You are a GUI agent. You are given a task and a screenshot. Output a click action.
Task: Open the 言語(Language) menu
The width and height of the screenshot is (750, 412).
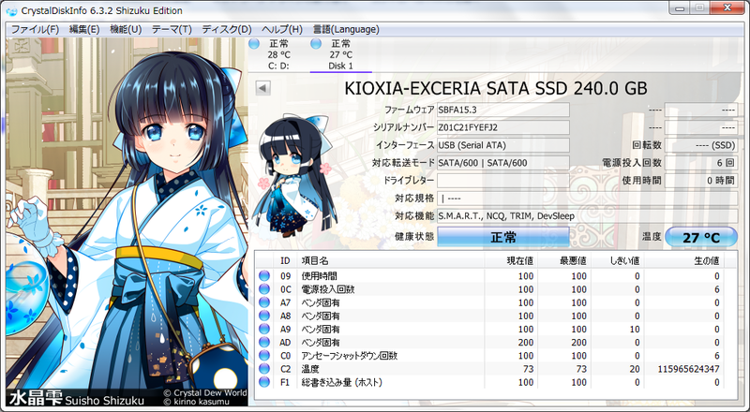346,29
